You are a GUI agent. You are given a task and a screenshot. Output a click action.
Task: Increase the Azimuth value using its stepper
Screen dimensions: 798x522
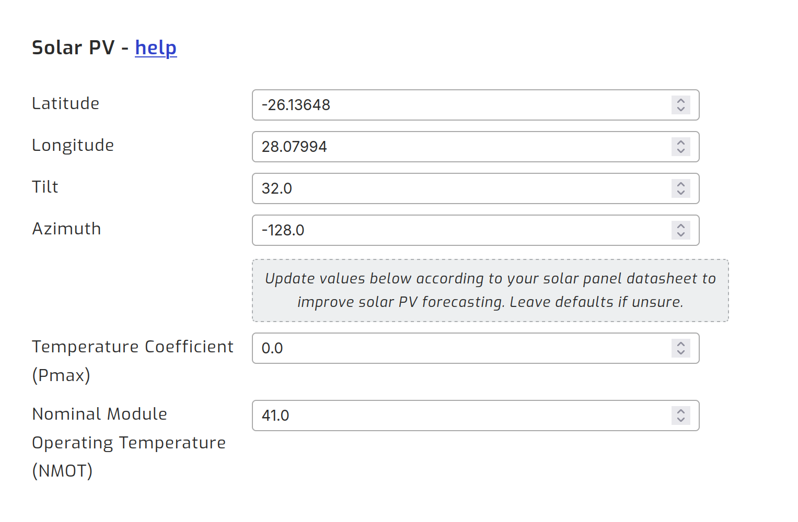[x=681, y=226]
